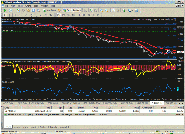Open the View menu
Image resolution: width=185 pixels, height=134 pixels.
click(x=13, y=6)
